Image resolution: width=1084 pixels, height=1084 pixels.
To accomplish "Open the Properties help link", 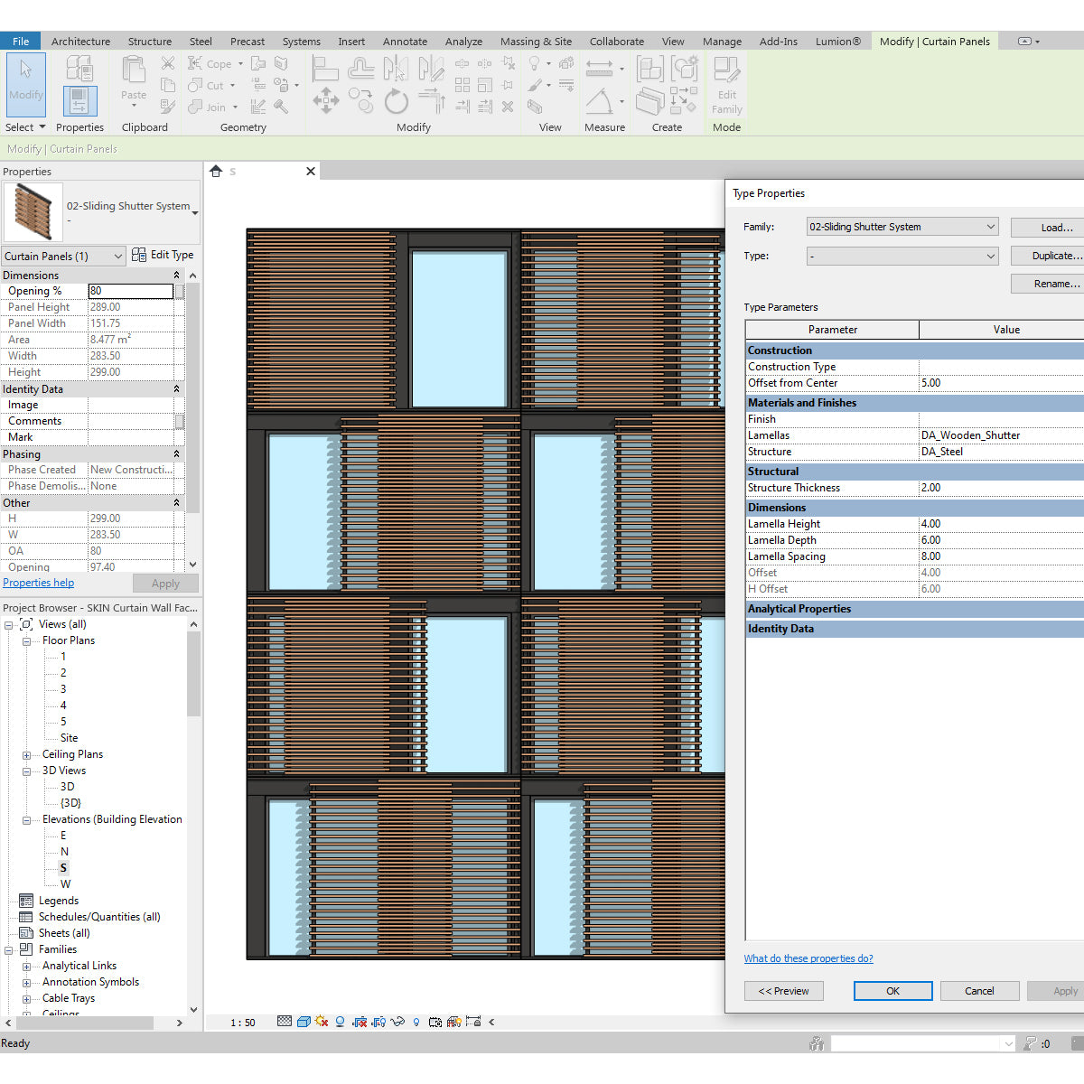I will tap(38, 583).
